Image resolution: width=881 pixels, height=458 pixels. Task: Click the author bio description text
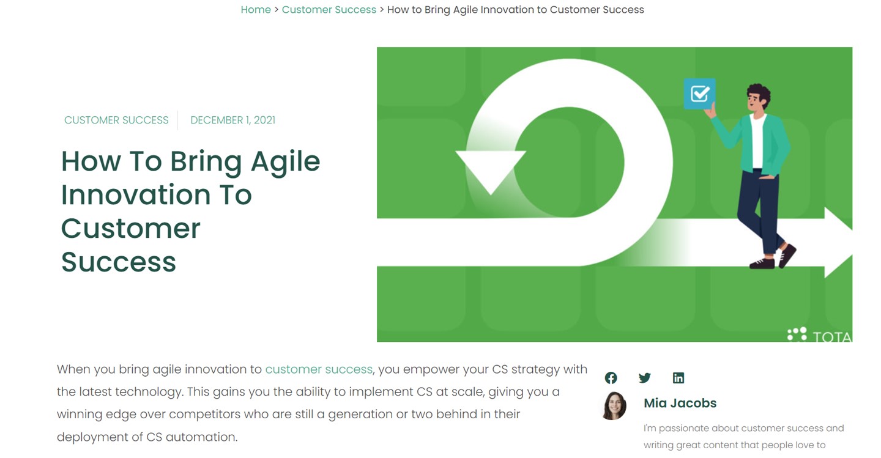(743, 437)
